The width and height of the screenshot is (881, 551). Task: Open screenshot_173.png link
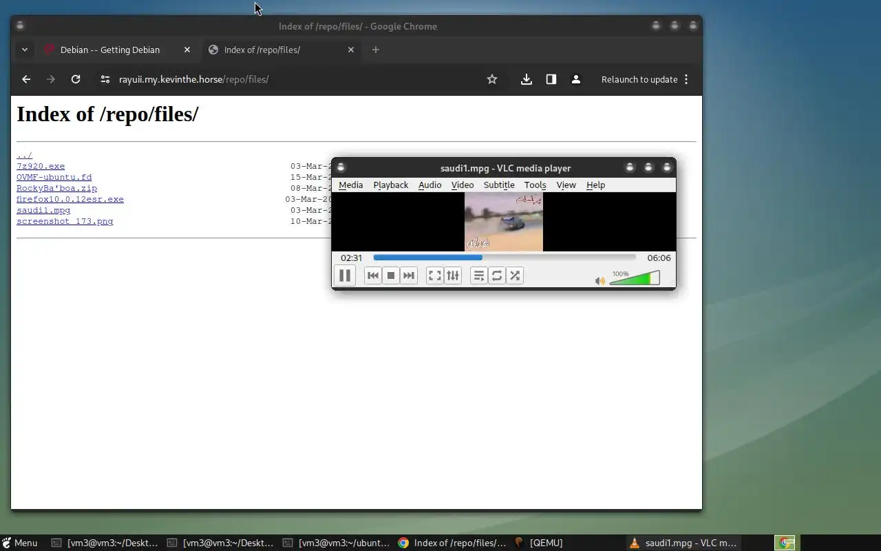pos(65,221)
